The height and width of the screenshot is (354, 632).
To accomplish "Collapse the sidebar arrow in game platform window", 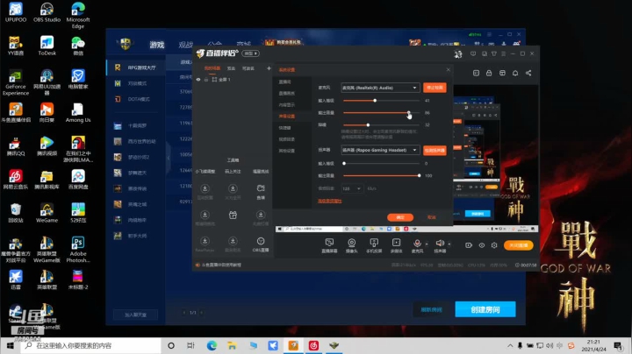I will (x=169, y=158).
